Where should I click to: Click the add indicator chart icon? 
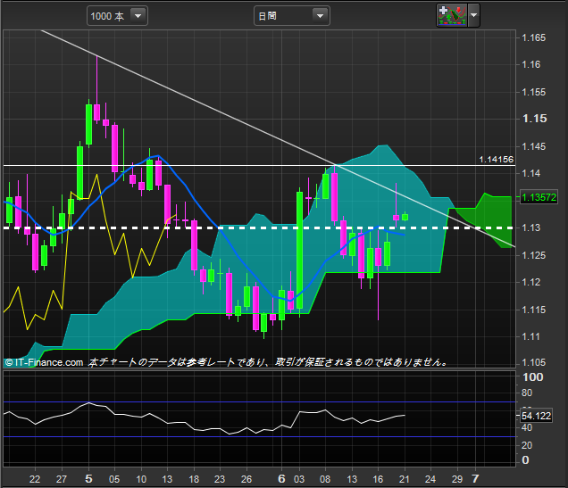tap(452, 15)
